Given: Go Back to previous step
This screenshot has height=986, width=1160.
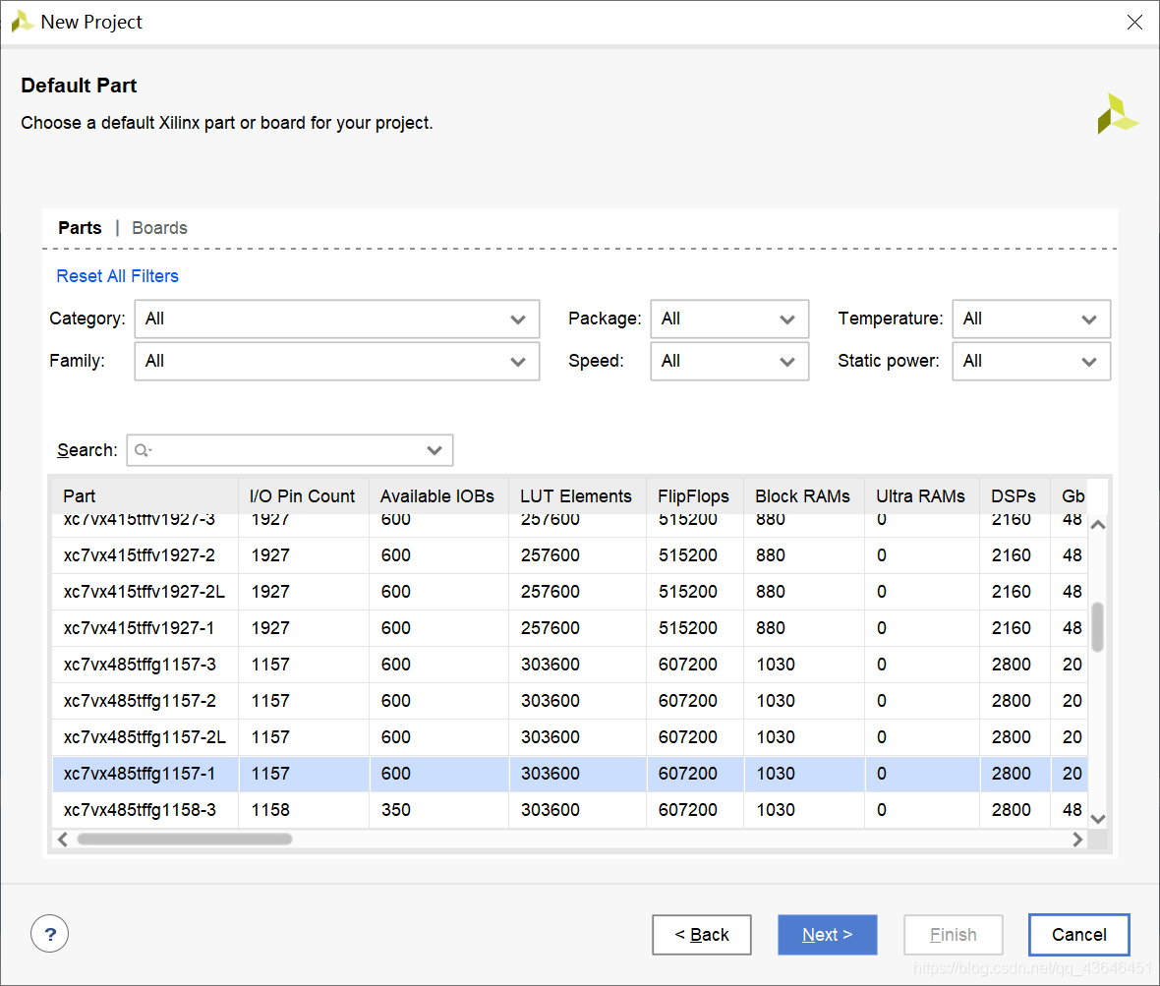Looking at the screenshot, I should tap(701, 934).
